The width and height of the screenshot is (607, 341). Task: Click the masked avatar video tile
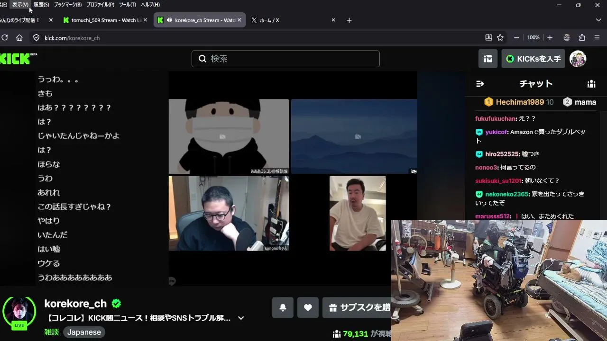coord(229,136)
